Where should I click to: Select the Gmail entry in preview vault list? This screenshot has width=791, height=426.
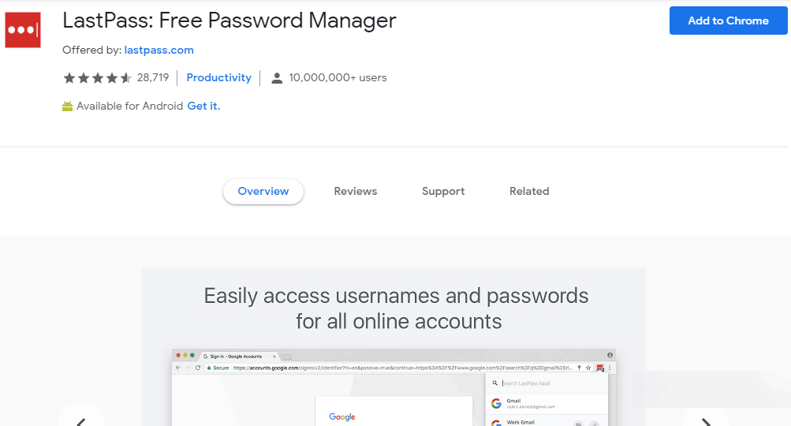(x=547, y=403)
